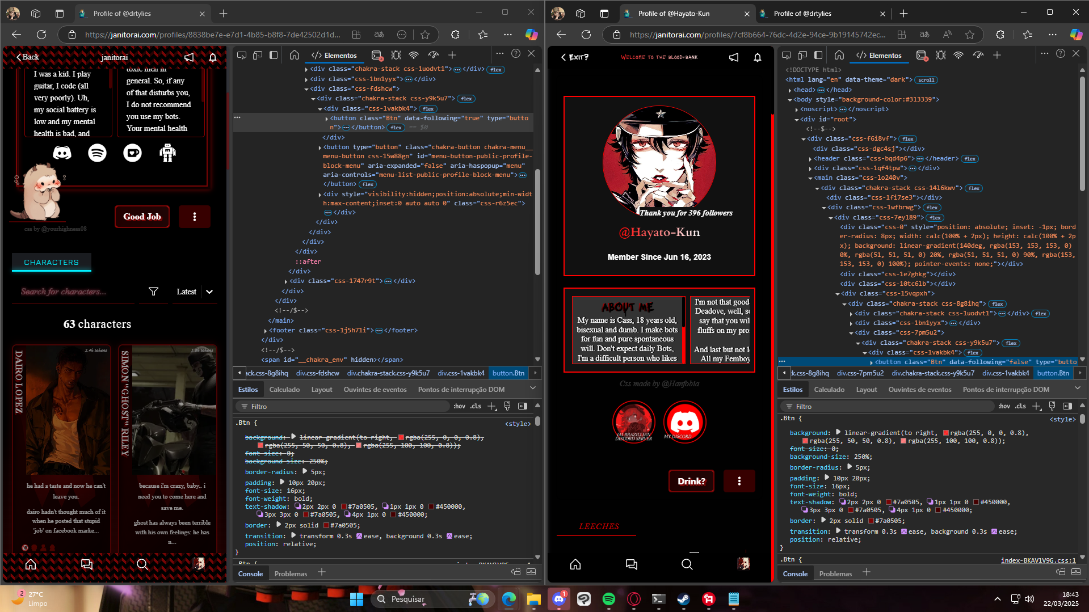Open the Problemas drawer tab in drtylies DevTools
1089x612 pixels.
[x=291, y=574]
